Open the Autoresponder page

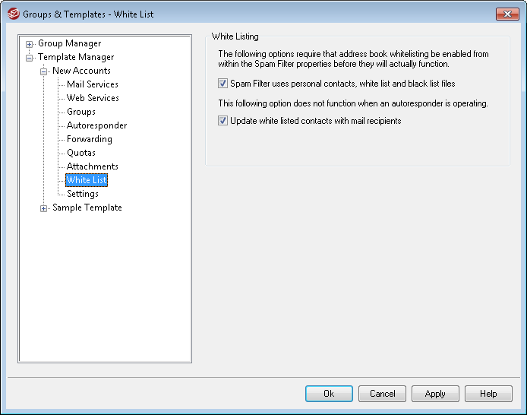96,125
